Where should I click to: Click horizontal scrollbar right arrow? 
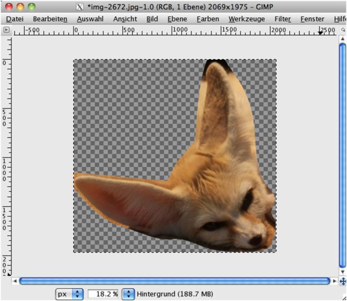pyautogui.click(x=334, y=281)
